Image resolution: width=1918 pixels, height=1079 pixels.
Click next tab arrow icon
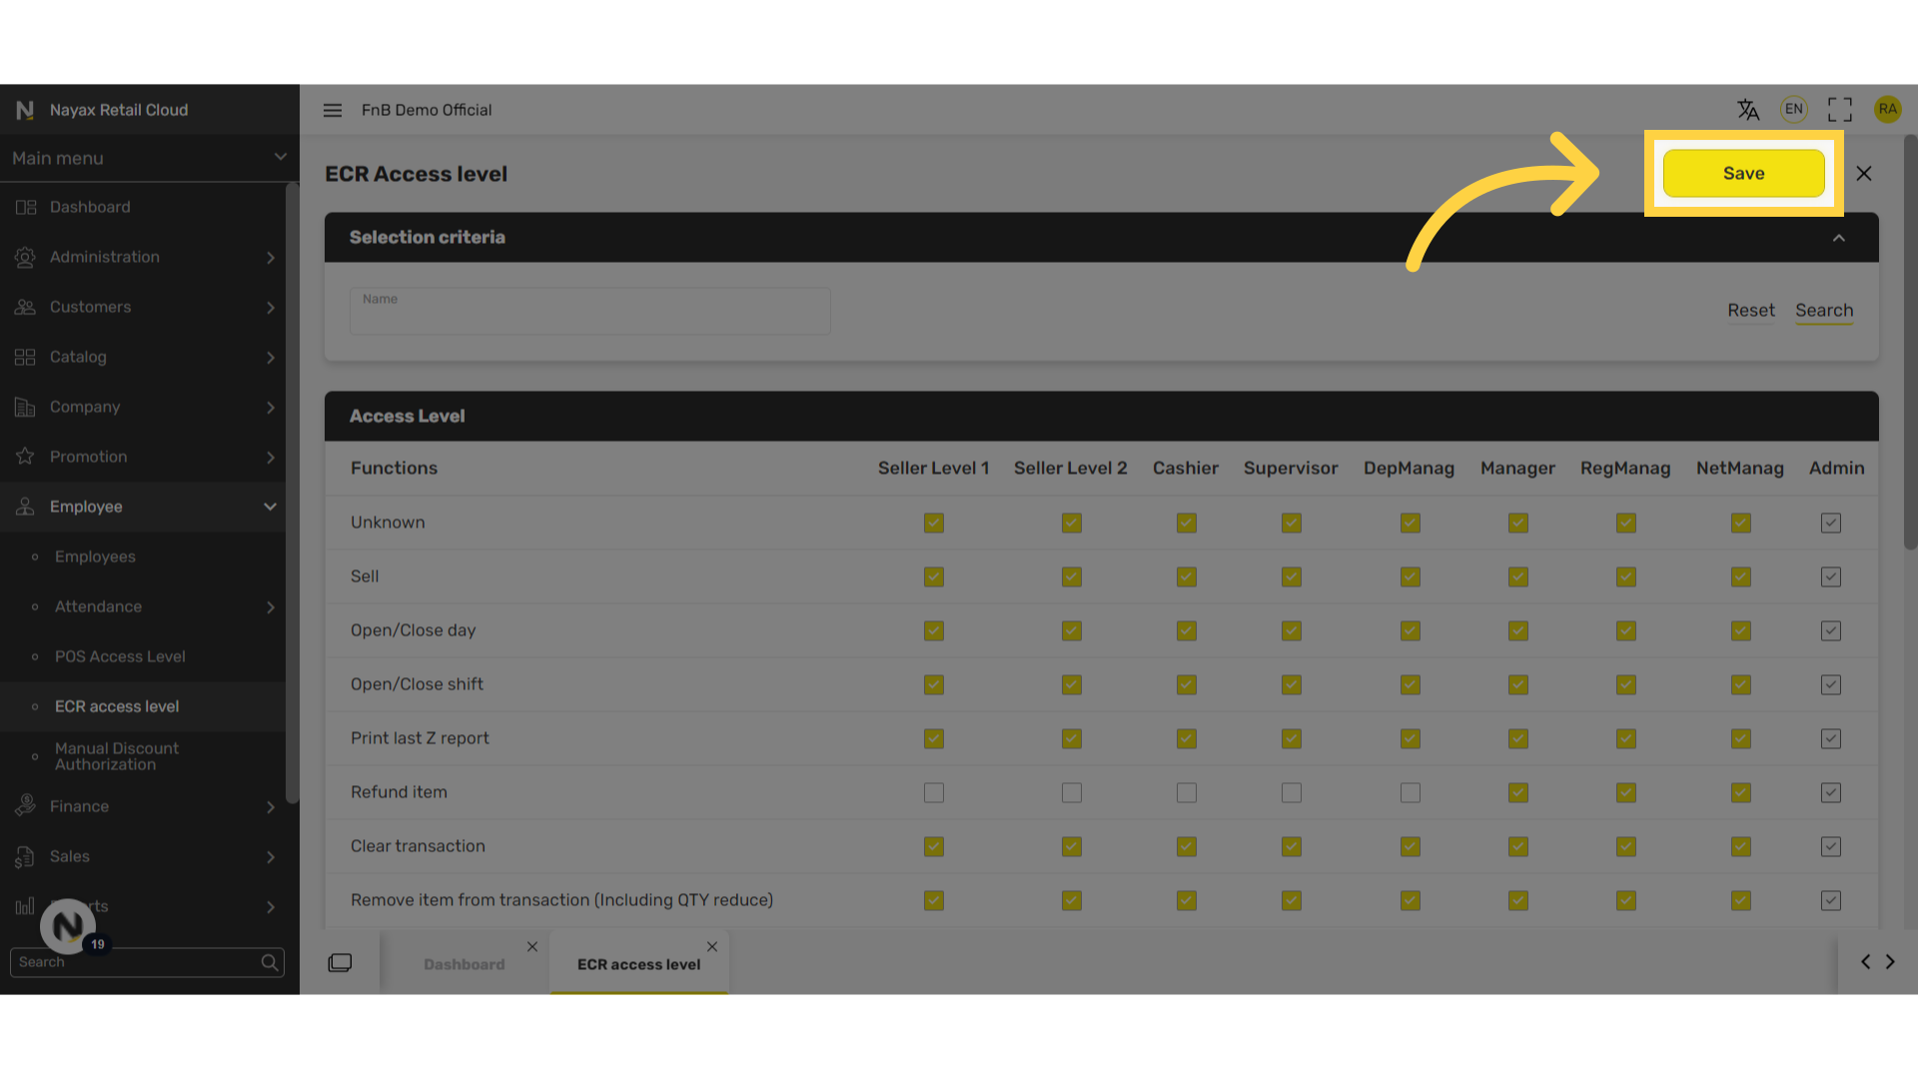coord(1890,961)
